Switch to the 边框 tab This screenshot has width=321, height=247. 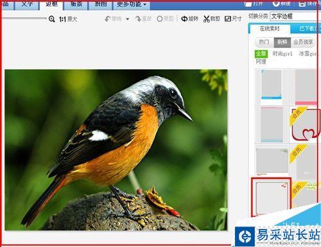click(51, 4)
